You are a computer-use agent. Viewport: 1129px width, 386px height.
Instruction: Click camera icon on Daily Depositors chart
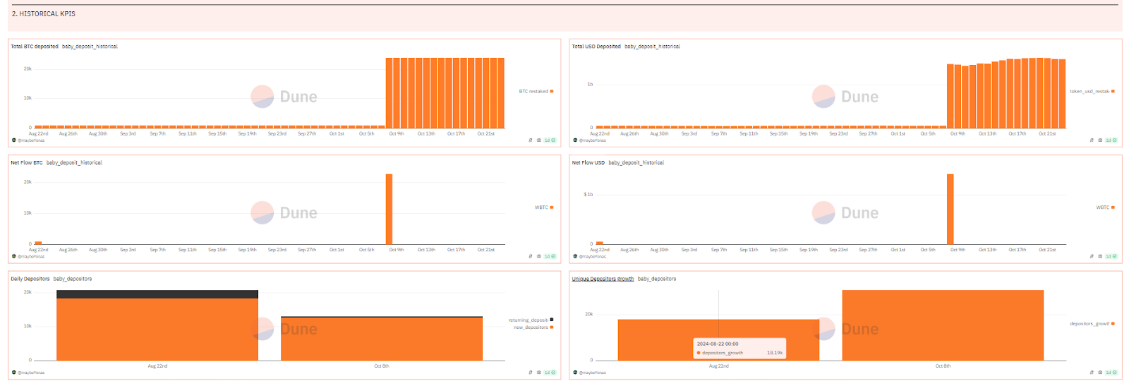pyautogui.click(x=539, y=373)
